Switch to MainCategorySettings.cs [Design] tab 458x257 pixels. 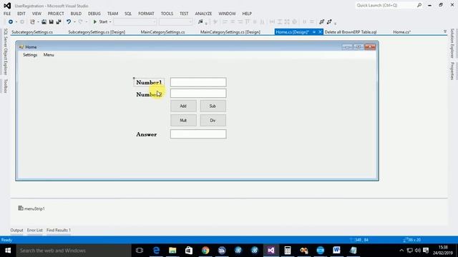coord(230,32)
